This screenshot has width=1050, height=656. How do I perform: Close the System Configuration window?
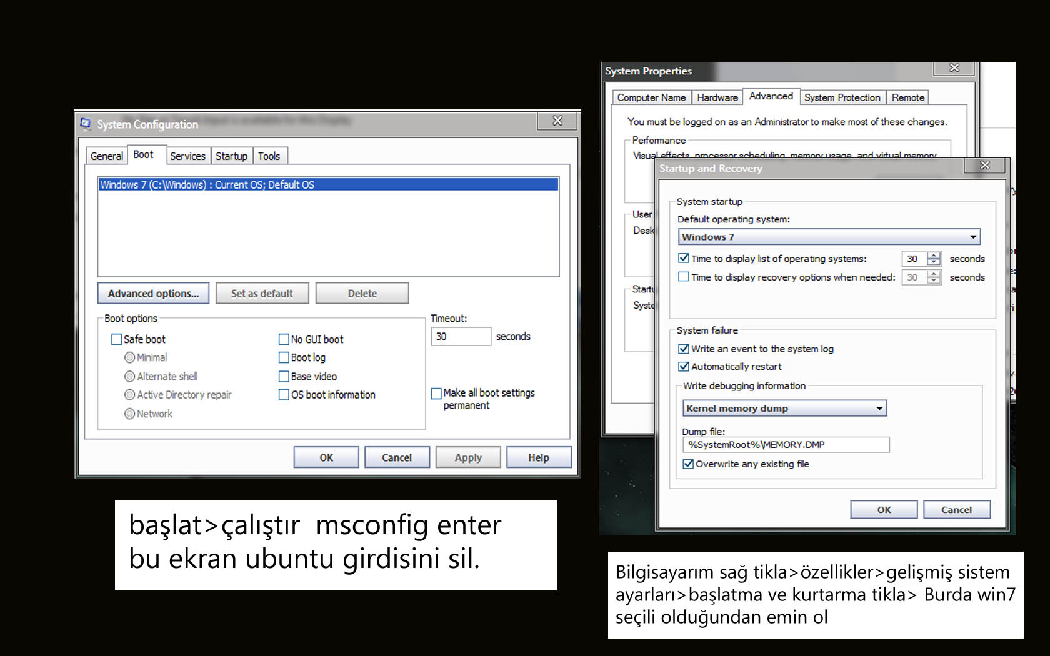pyautogui.click(x=557, y=121)
